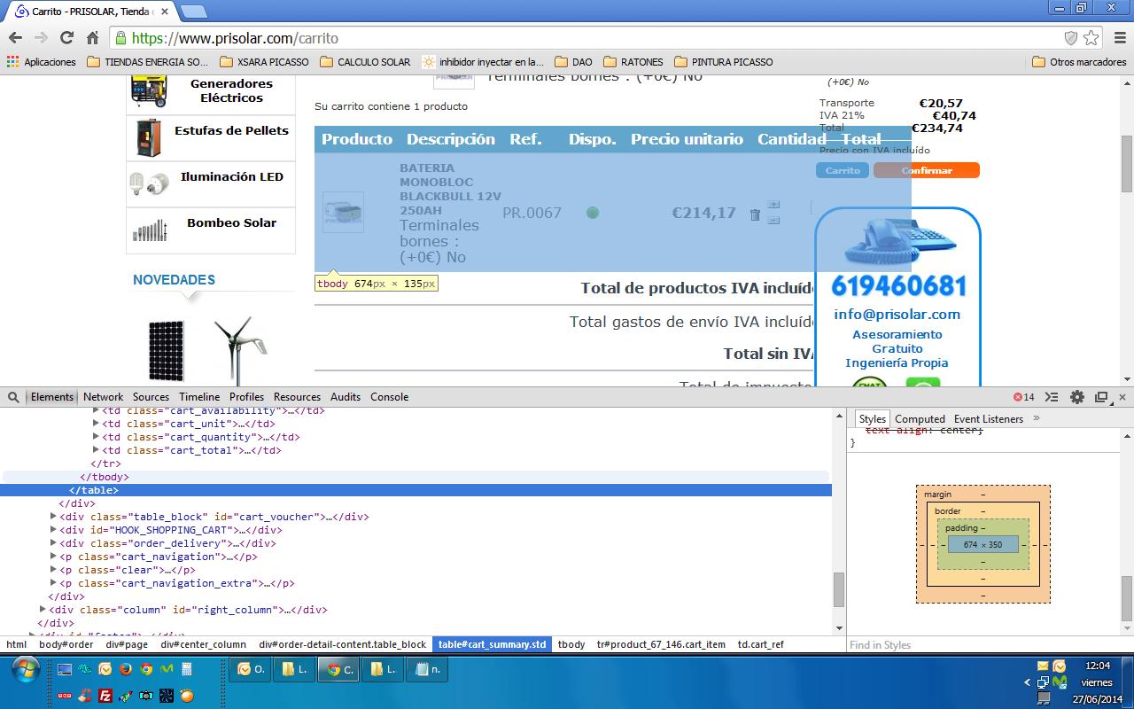Open FileZilla from the quick launch bar
Viewport: 1134px width, 709px height.
(x=105, y=696)
